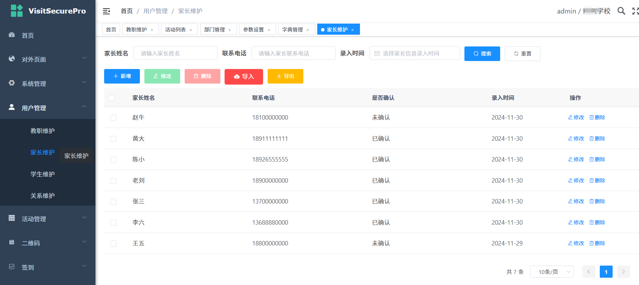Open the 10条/页 page size dropdown
The image size is (639, 285).
552,272
